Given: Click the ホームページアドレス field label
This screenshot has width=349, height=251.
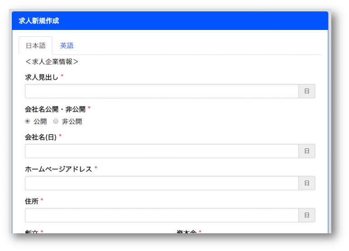Looking at the screenshot, I should point(58,169).
